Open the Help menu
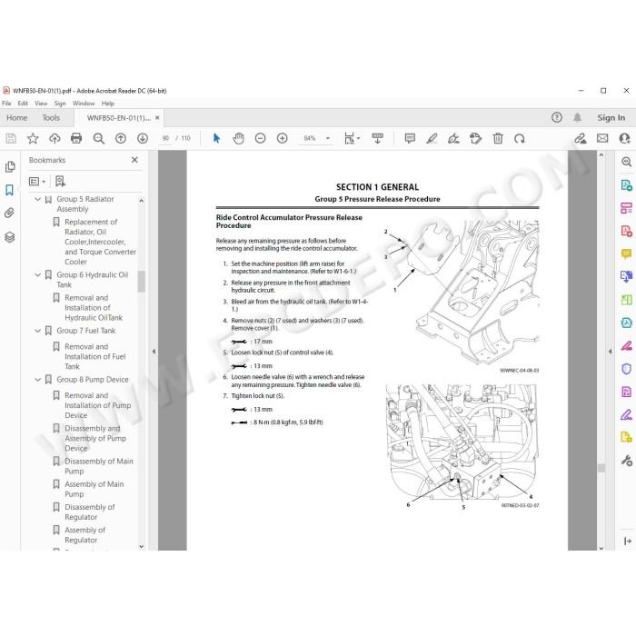636x636 pixels. pyautogui.click(x=108, y=104)
